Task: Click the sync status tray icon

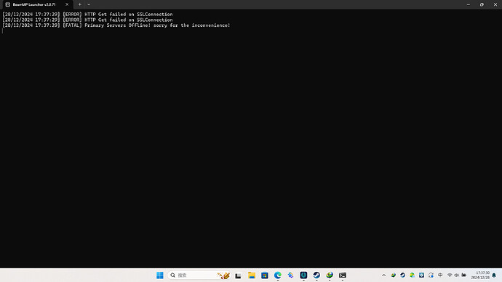Action: point(431,275)
